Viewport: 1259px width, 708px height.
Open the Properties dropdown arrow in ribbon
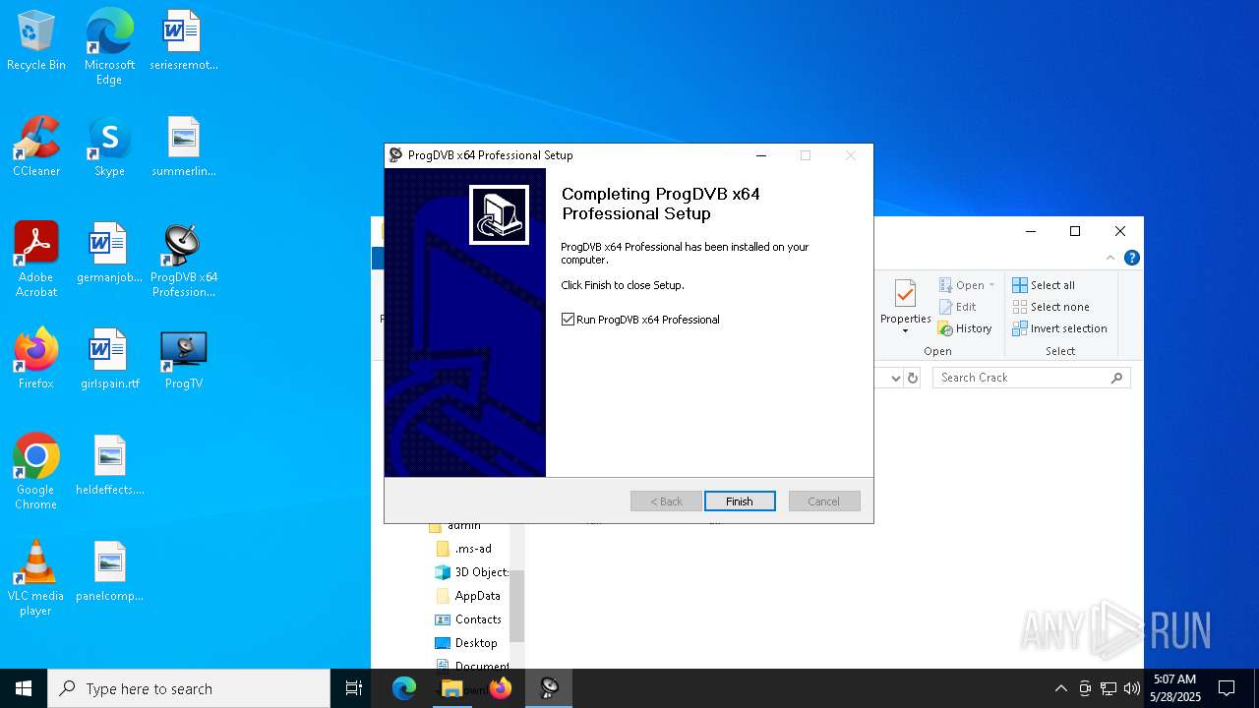pos(905,331)
